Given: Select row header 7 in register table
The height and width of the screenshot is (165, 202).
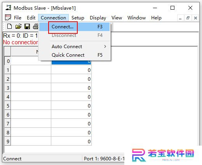Looking at the screenshot, I should [8, 123].
